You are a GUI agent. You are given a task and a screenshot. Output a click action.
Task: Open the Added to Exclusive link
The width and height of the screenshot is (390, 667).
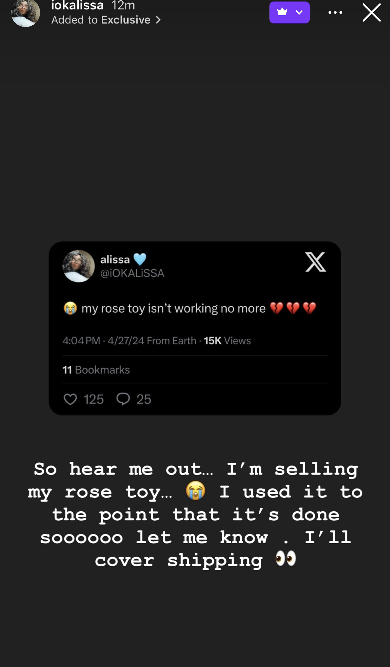(101, 20)
